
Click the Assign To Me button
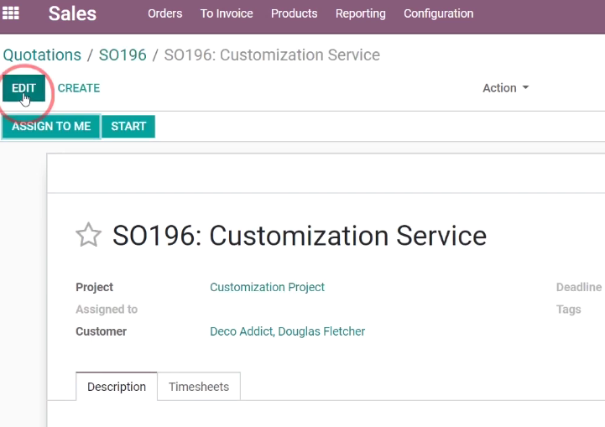tap(51, 126)
